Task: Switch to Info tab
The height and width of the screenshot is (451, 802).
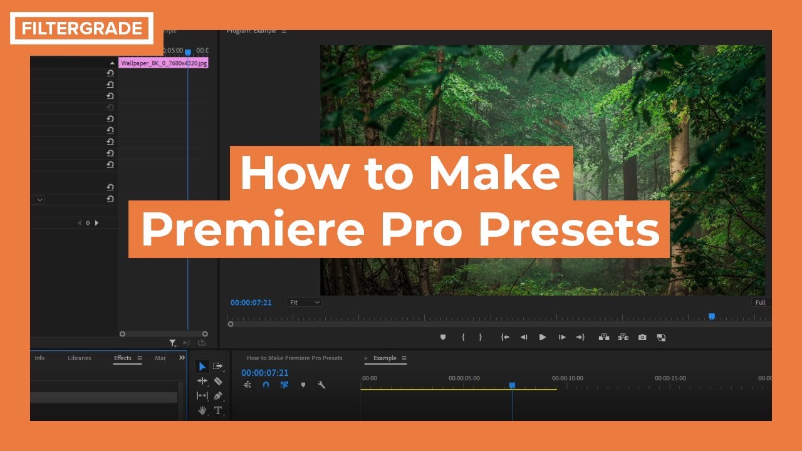Action: (x=39, y=358)
